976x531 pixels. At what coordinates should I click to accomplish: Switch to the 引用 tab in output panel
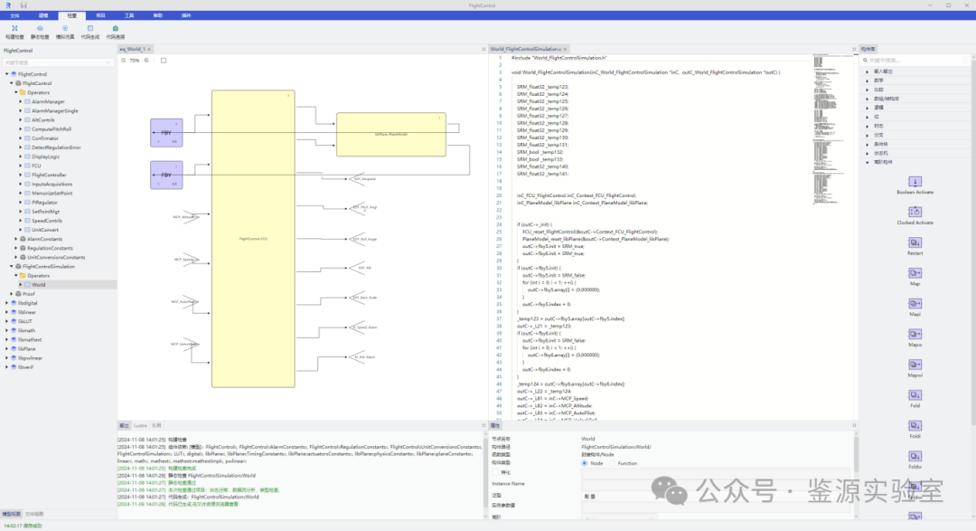[x=156, y=426]
